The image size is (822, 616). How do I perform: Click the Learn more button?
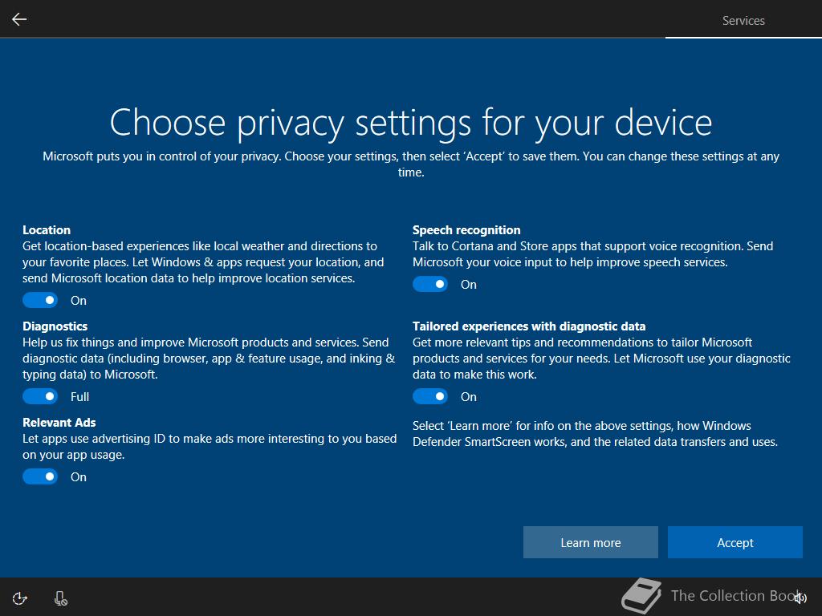[590, 542]
